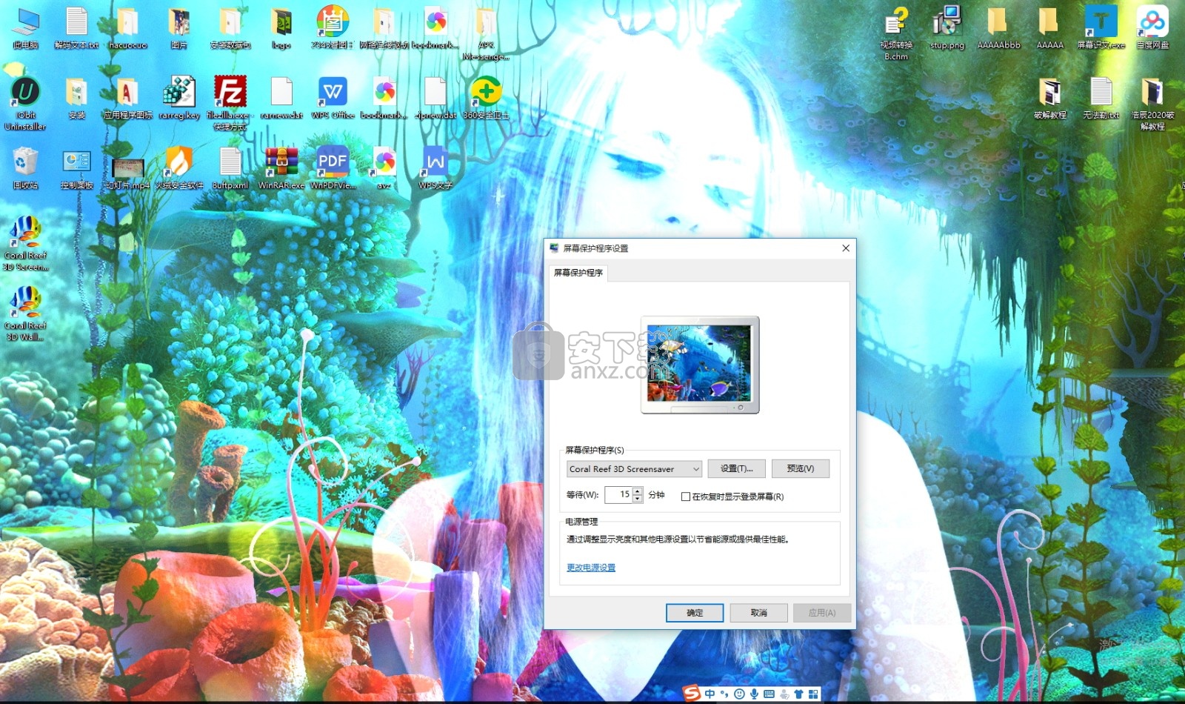Viewport: 1185px width, 704px height.
Task: Open the IObit Uninstaller shortcut
Action: [x=25, y=103]
